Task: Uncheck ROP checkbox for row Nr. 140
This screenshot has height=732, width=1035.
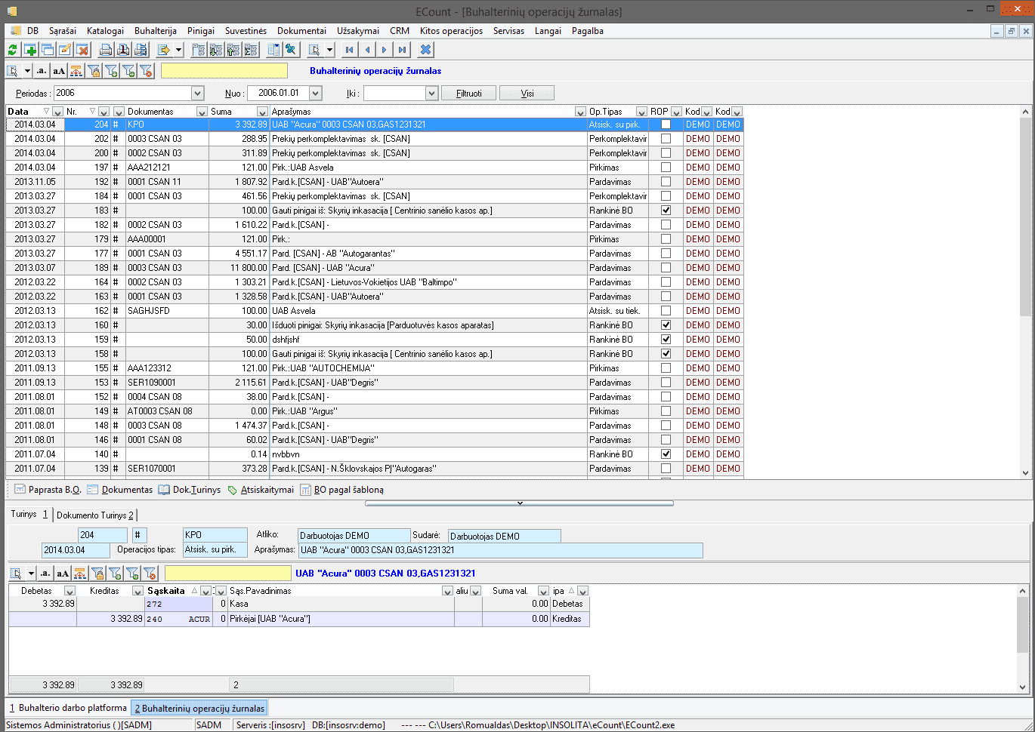Action: pyautogui.click(x=666, y=454)
